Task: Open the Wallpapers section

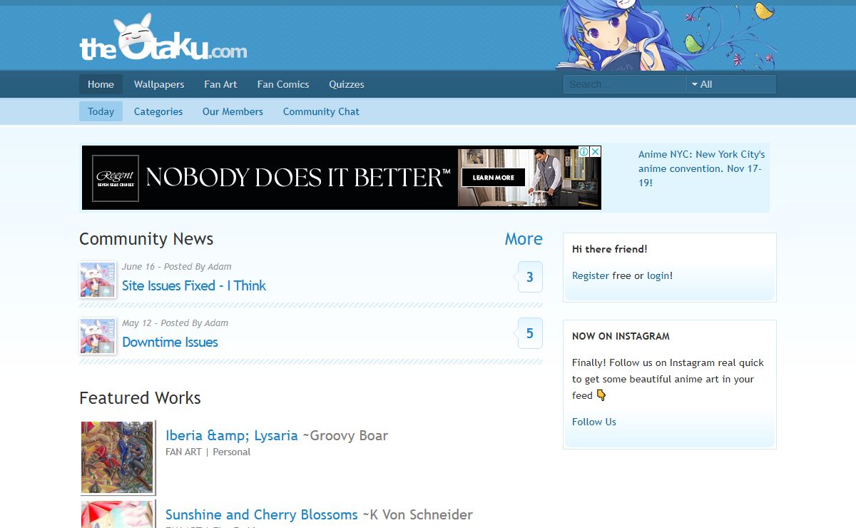Action: [x=159, y=84]
